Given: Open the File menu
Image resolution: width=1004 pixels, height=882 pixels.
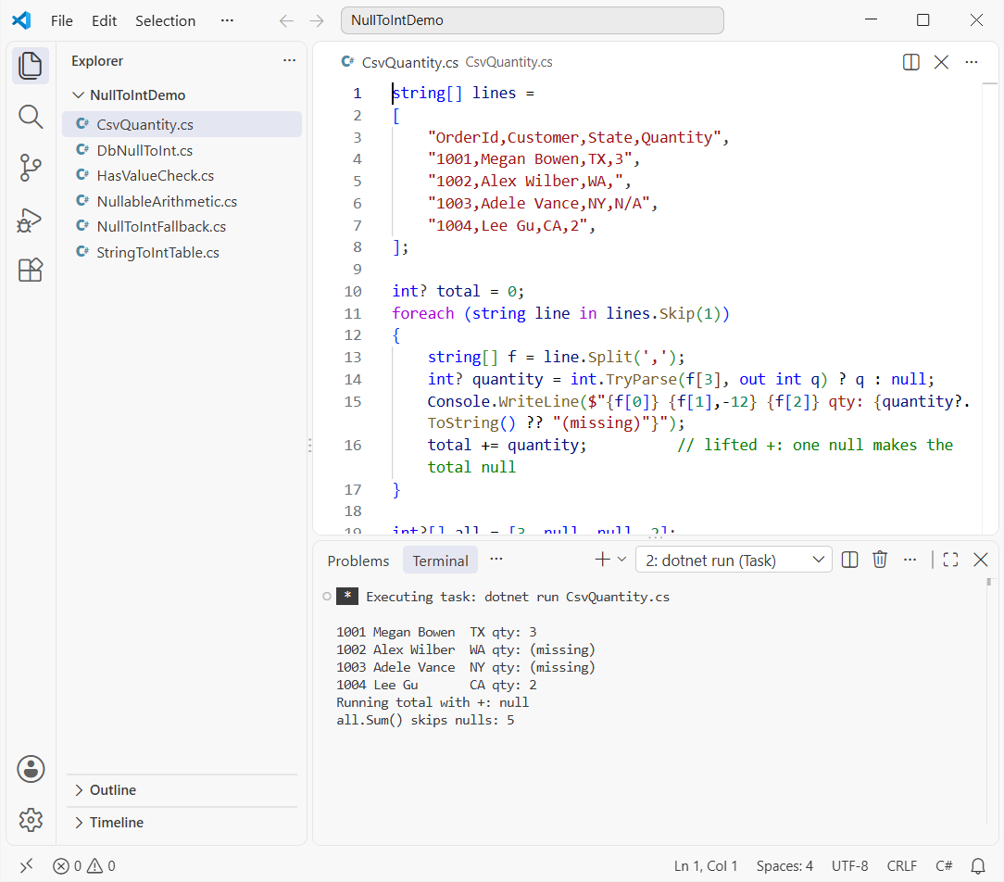Looking at the screenshot, I should pyautogui.click(x=61, y=20).
